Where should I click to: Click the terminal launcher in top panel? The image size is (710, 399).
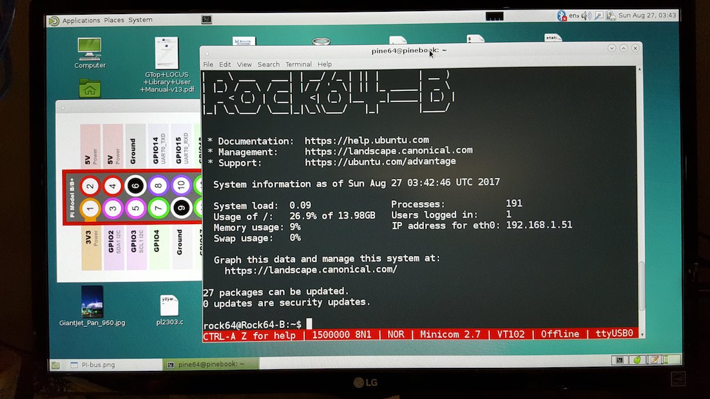pyautogui.click(x=206, y=19)
